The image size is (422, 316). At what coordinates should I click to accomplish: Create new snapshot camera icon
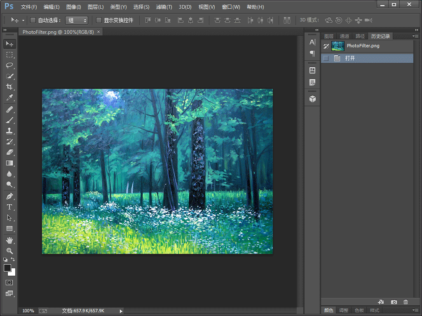point(394,302)
